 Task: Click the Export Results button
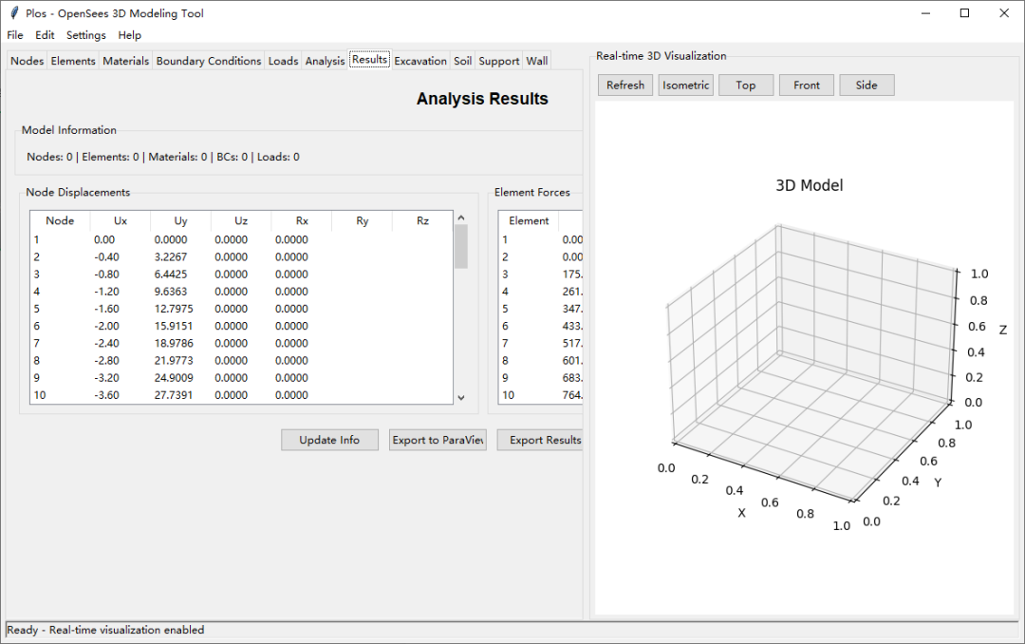tap(540, 440)
